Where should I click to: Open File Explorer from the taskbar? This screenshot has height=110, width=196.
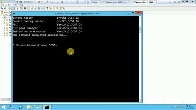click(x=29, y=107)
